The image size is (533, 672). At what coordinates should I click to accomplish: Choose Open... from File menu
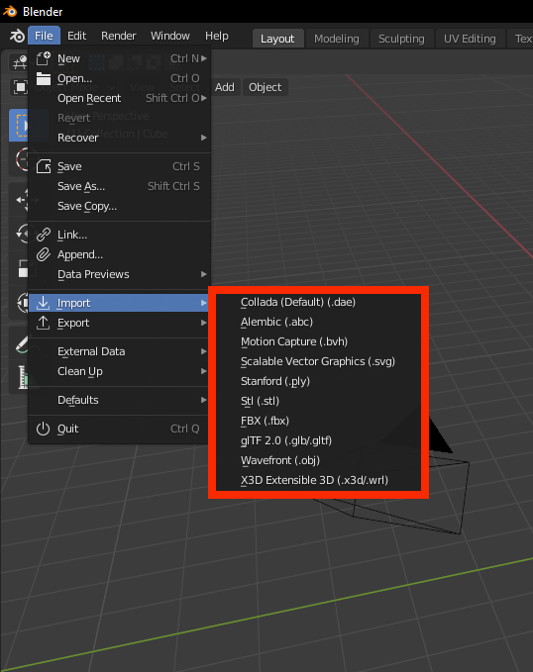(120, 78)
